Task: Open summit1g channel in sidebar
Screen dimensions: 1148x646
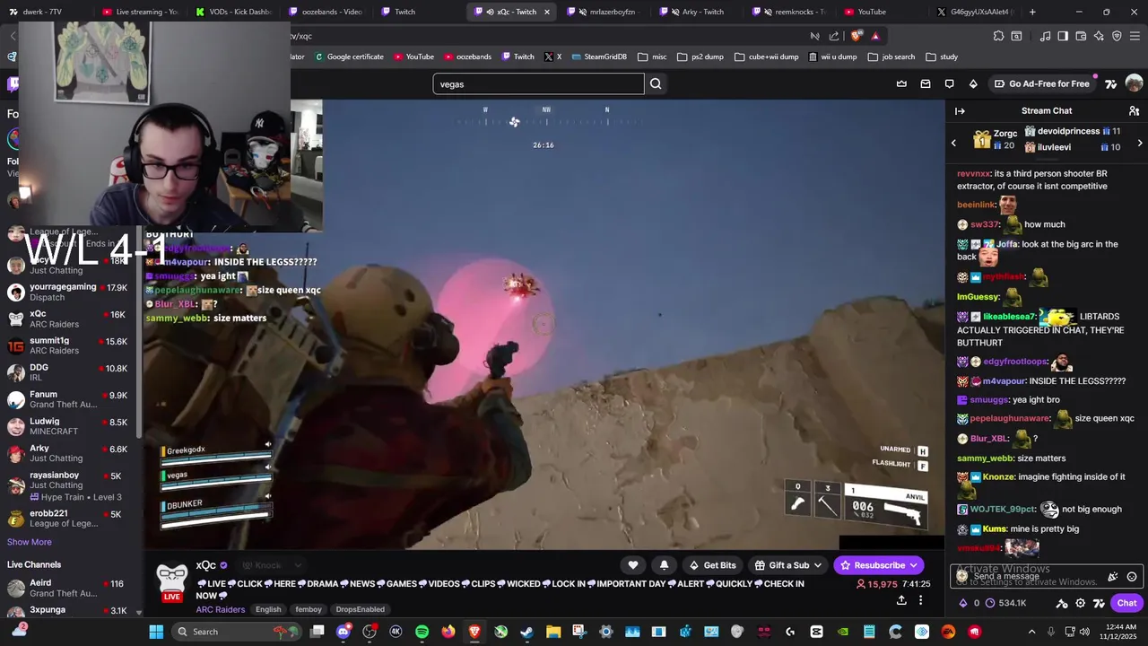Action: click(69, 345)
